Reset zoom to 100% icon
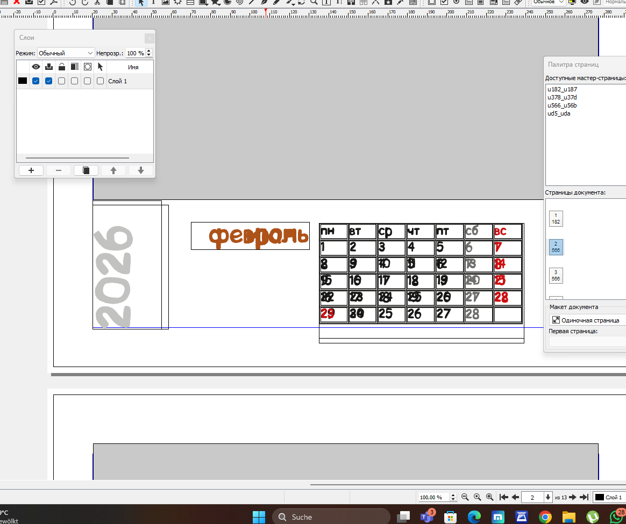The width and height of the screenshot is (626, 524). point(477,498)
